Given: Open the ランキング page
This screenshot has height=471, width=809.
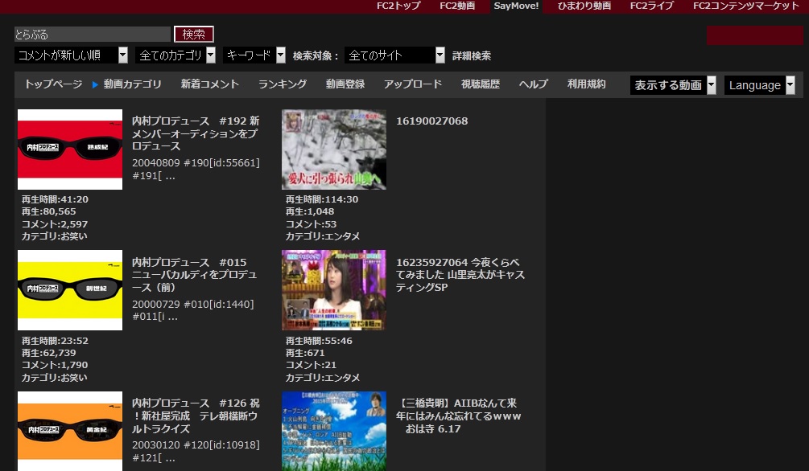Looking at the screenshot, I should pos(282,84).
